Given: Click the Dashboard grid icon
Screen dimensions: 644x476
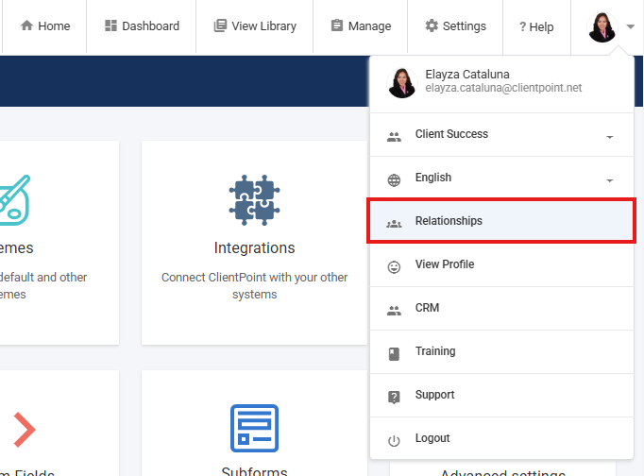Looking at the screenshot, I should coord(110,25).
